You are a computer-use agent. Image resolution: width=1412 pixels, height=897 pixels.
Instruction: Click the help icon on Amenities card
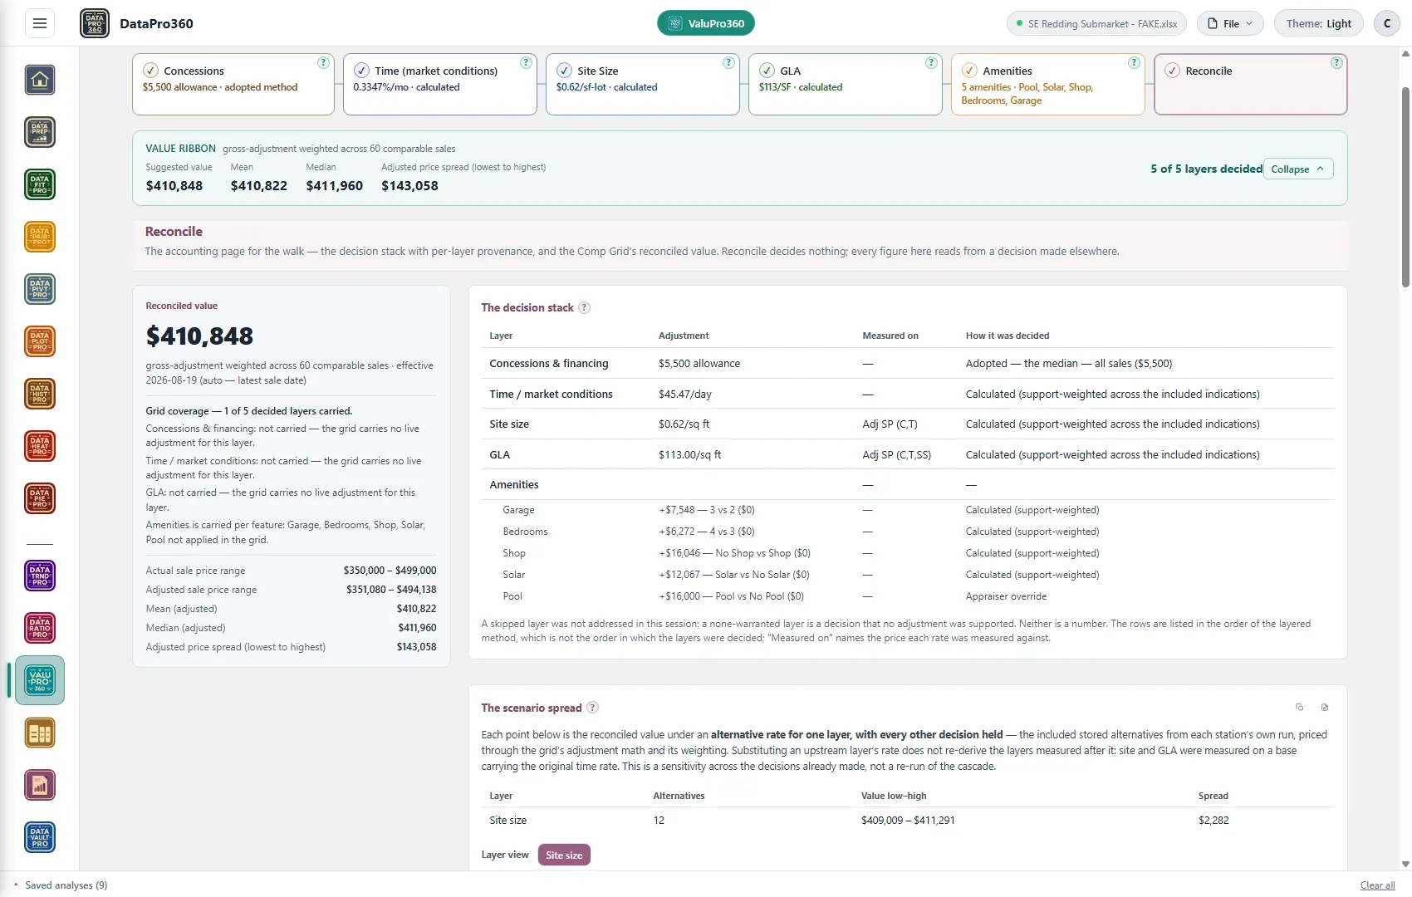(1134, 63)
